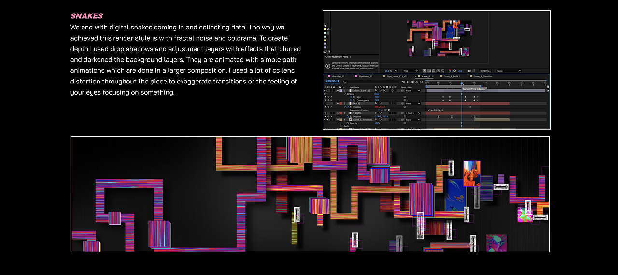Switch to Scene_8_build 2 tab

tap(452, 76)
